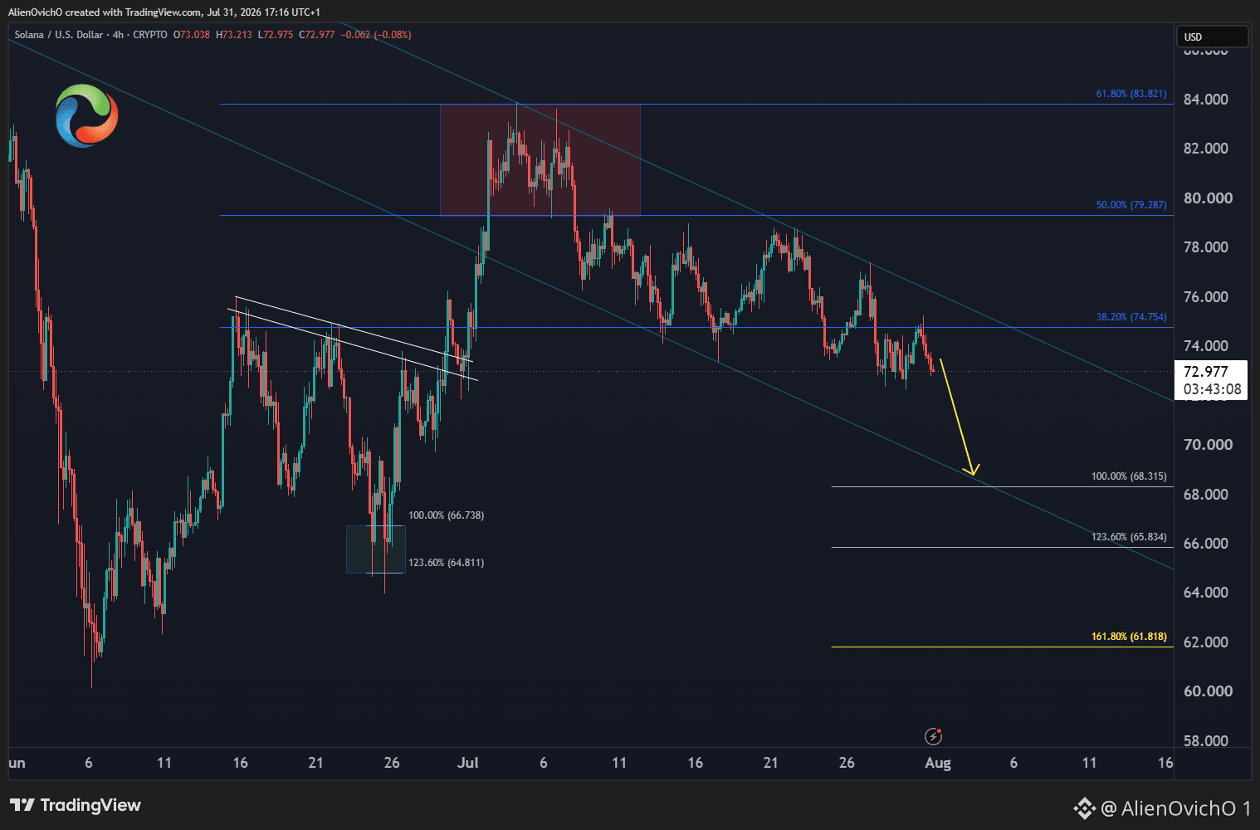Click the 68.000 price axis label

(1205, 495)
